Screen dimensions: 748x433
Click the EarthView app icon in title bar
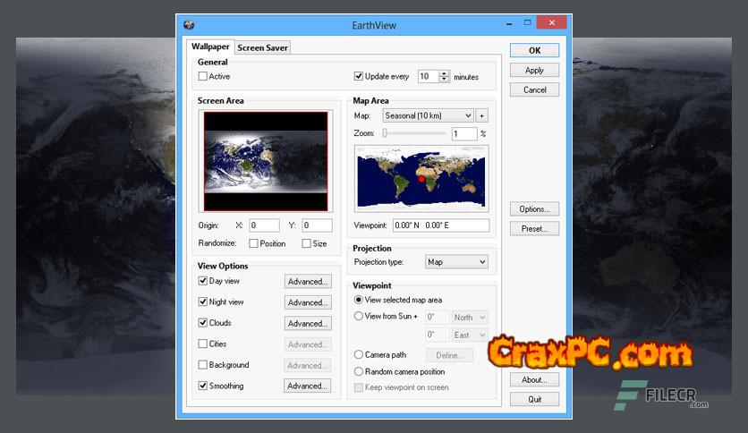pyautogui.click(x=189, y=24)
